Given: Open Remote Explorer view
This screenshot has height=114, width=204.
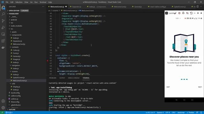Looking at the screenshot, I should coord(3,34).
